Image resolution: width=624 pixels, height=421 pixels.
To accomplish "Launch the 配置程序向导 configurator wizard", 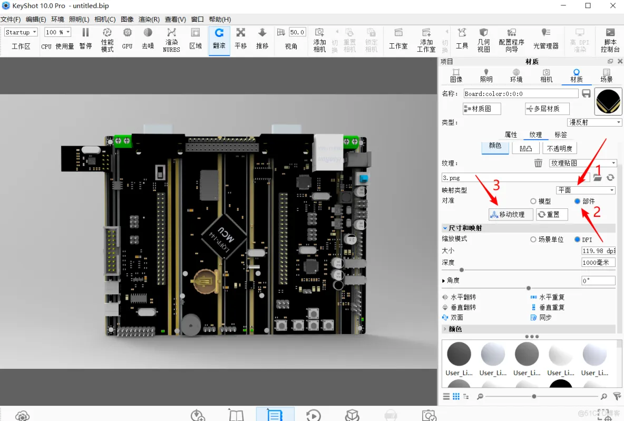I will pyautogui.click(x=511, y=40).
